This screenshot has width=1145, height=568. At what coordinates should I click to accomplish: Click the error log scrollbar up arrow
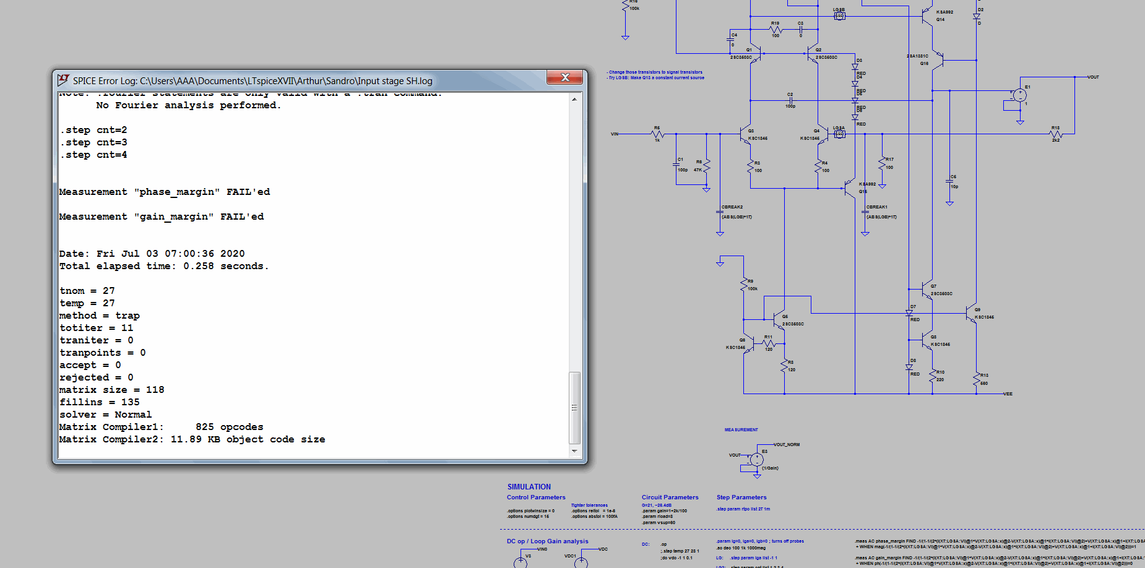tap(574, 99)
